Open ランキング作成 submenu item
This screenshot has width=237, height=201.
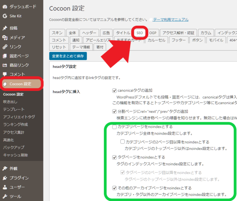[x=16, y=124]
